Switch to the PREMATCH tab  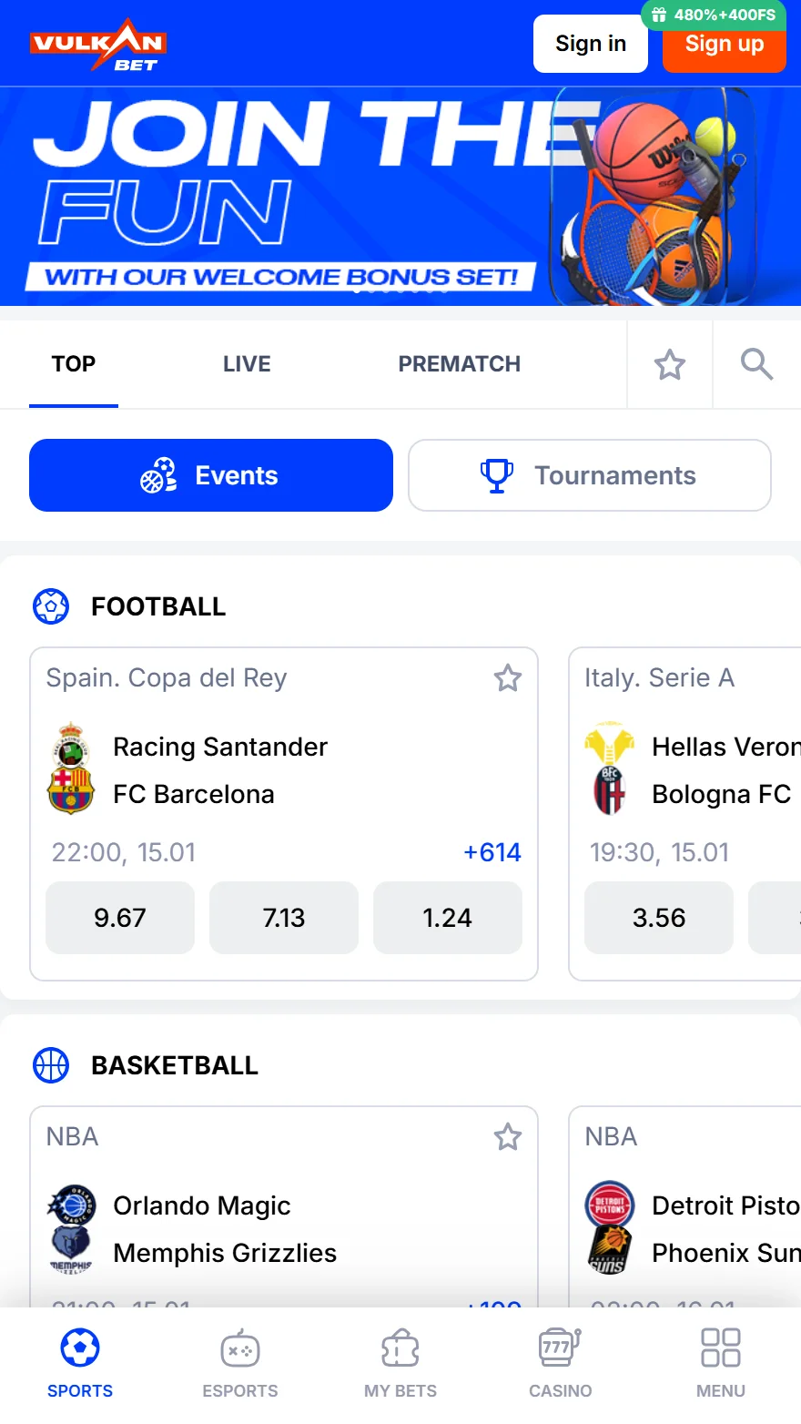459,364
